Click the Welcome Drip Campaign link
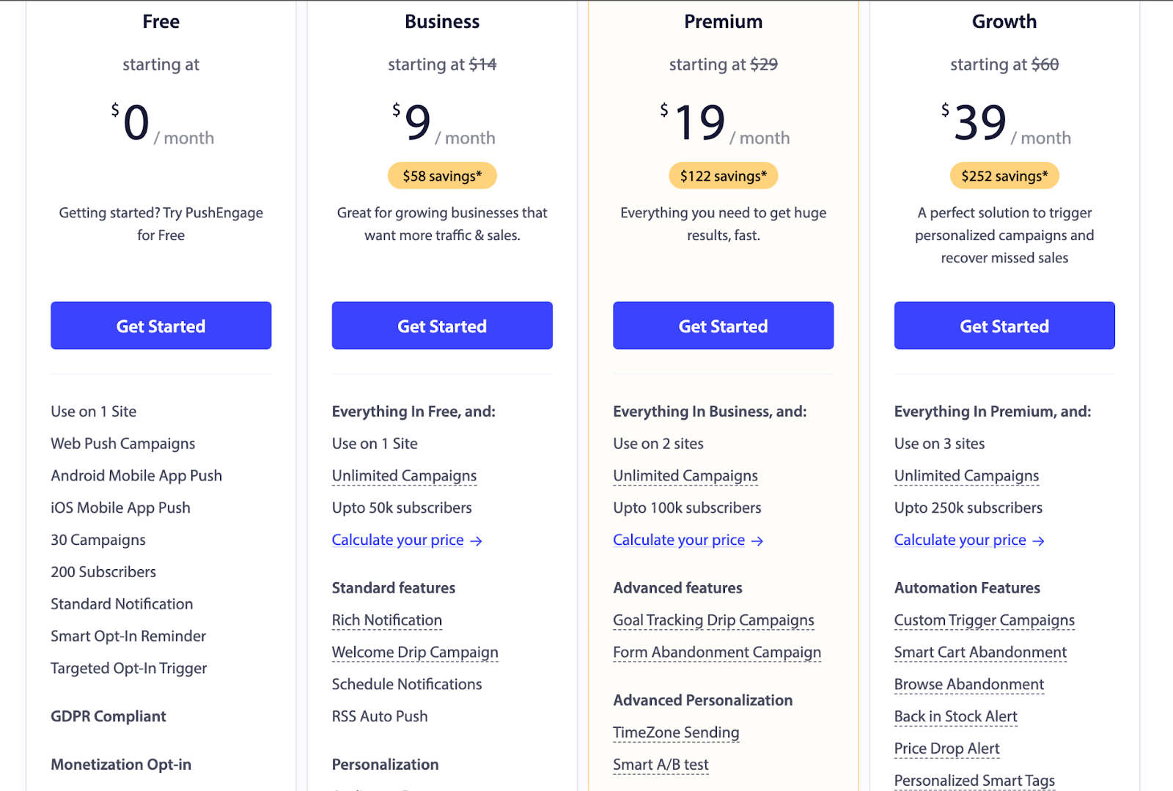 point(415,653)
